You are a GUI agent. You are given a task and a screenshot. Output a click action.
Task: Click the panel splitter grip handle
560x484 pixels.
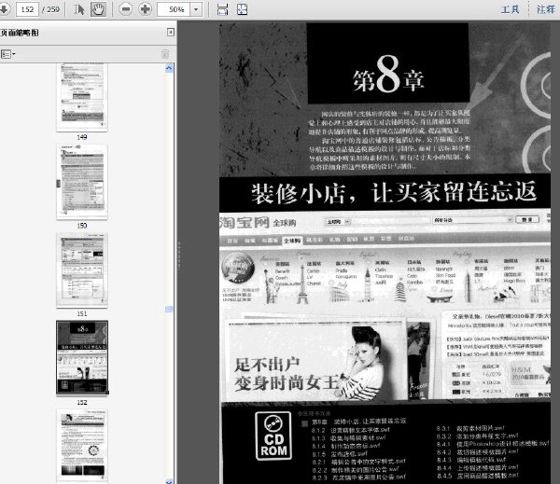click(179, 255)
